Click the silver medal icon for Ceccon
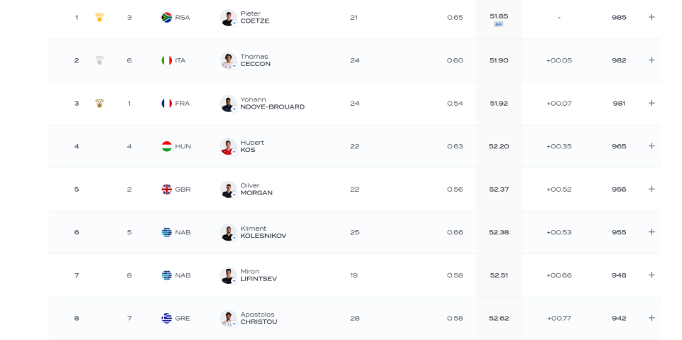 [x=99, y=60]
